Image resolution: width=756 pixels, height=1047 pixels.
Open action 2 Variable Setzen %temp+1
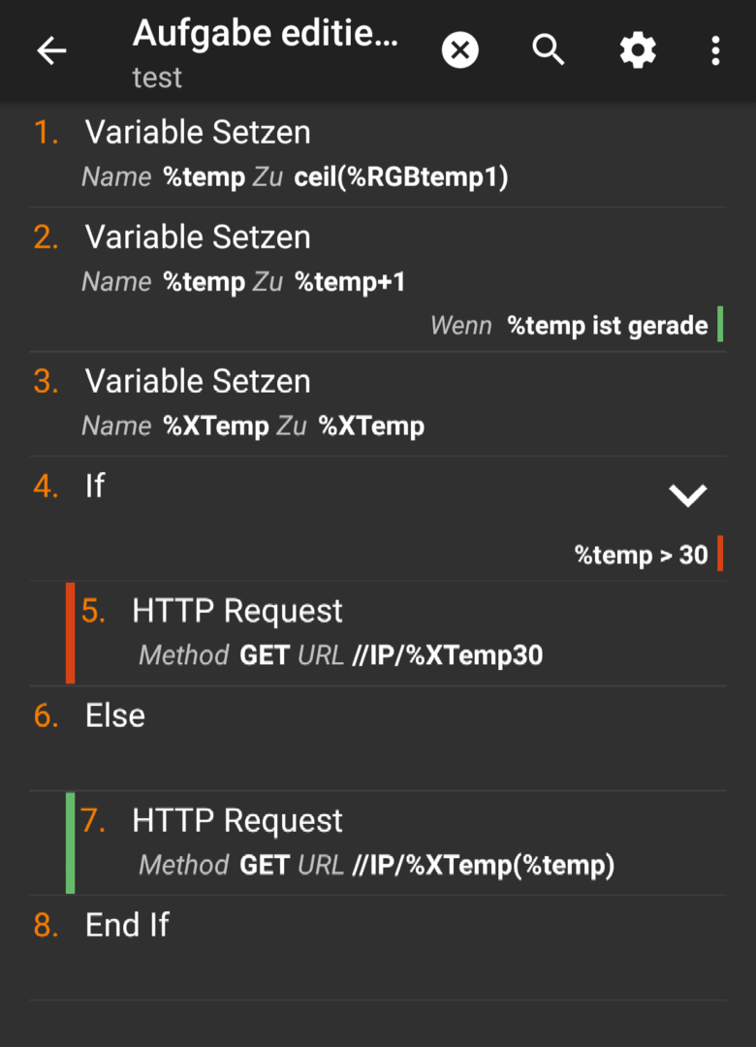pyautogui.click(x=378, y=280)
